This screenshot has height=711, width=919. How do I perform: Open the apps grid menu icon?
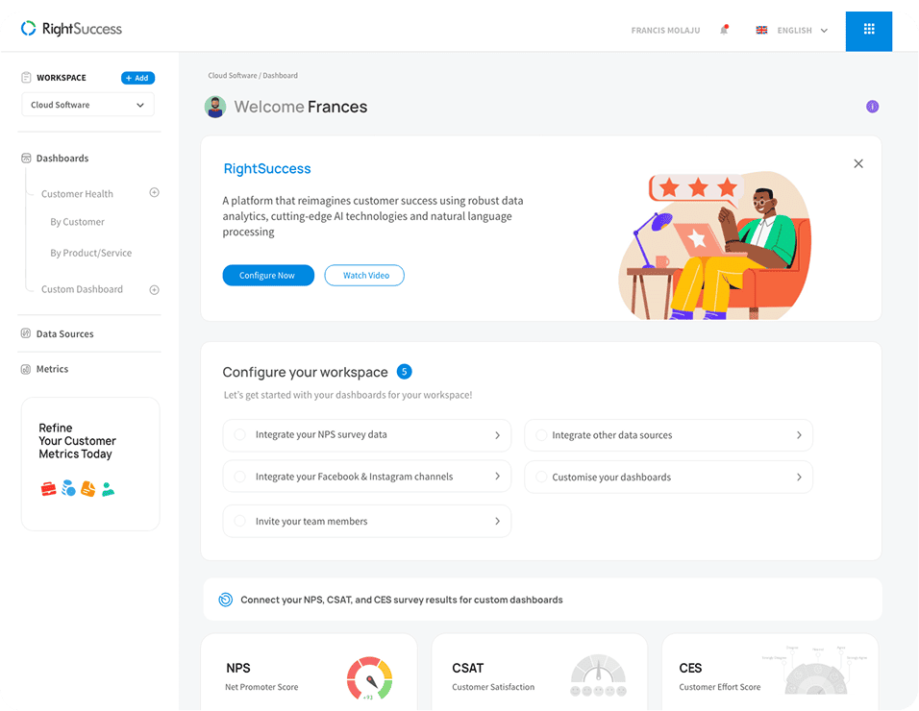869,30
